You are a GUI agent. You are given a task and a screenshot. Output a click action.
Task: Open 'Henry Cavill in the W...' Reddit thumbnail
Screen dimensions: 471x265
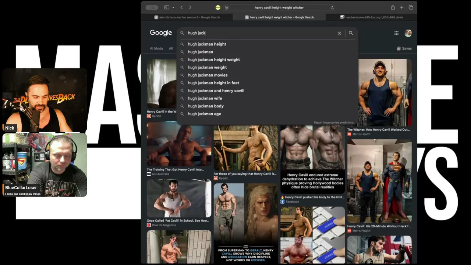[x=162, y=84]
